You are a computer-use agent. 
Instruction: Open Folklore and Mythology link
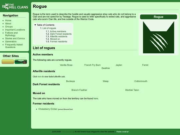[11, 34]
